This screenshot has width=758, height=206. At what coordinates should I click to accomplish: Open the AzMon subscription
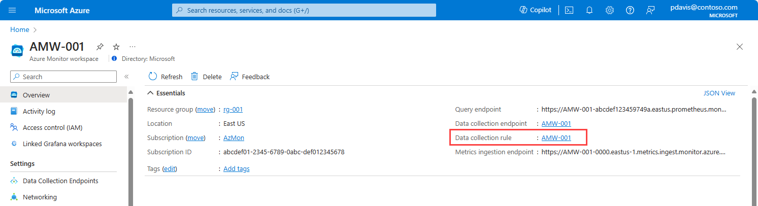point(234,138)
